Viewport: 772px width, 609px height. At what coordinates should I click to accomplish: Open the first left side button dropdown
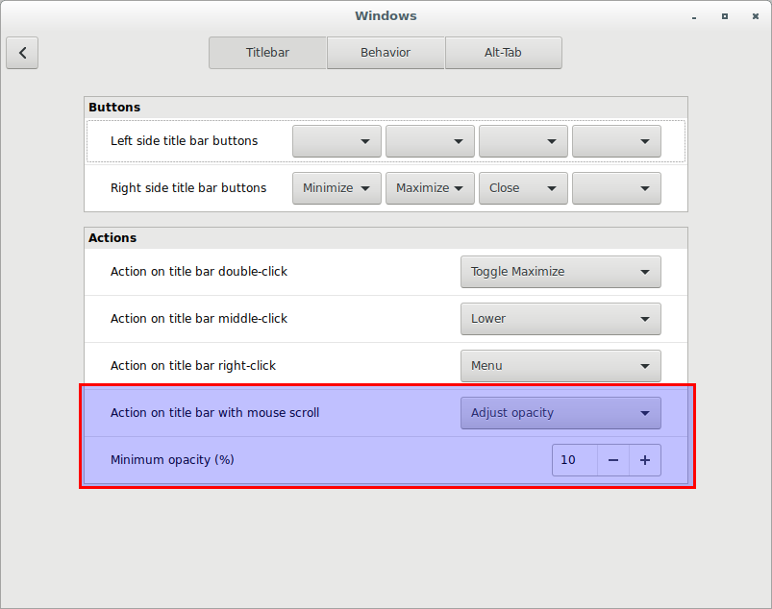point(336,141)
